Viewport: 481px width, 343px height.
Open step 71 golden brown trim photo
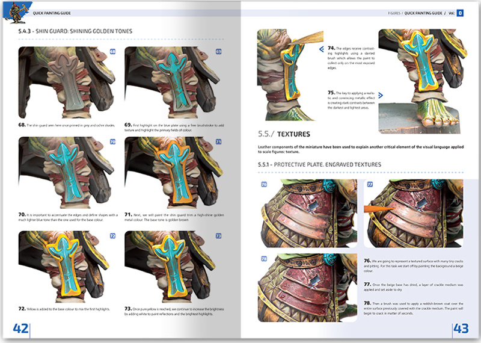tap(173, 172)
